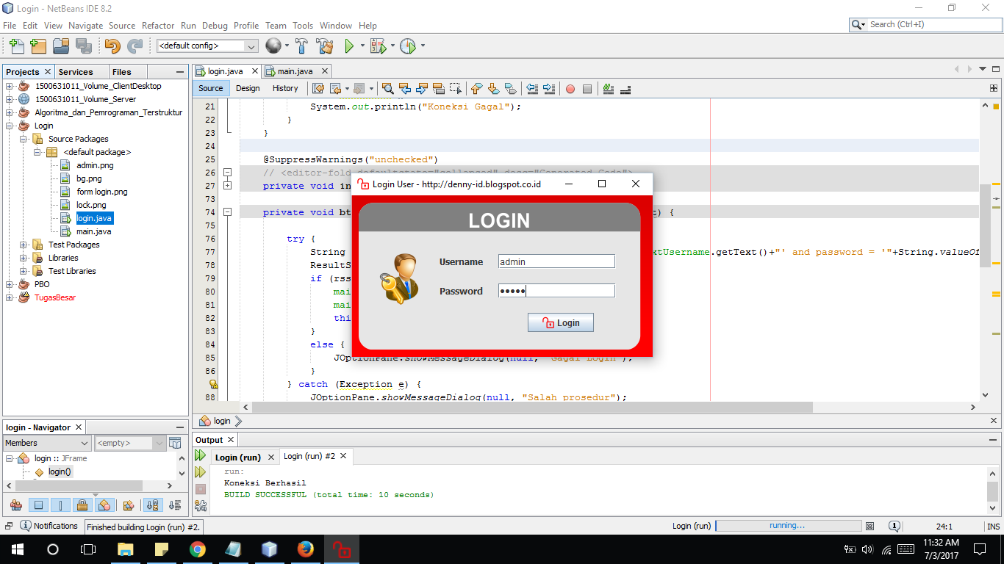Click inside the Password input field
Viewport: 1004px width, 564px height.
(x=556, y=290)
